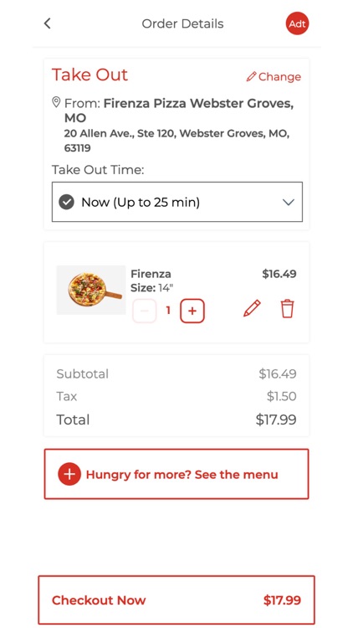Change the Take Out order type
This screenshot has width=353, height=628.
pyautogui.click(x=274, y=76)
